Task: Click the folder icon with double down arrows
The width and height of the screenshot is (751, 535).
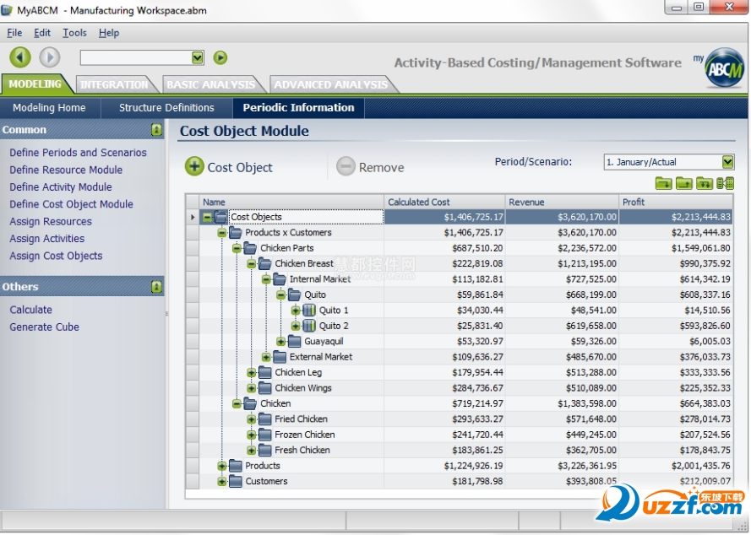Action: click(705, 183)
